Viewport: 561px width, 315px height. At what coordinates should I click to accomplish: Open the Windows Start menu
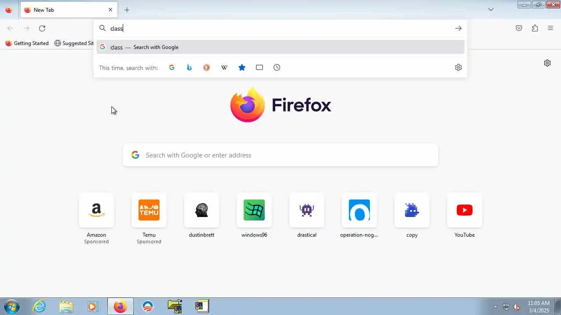tap(11, 306)
